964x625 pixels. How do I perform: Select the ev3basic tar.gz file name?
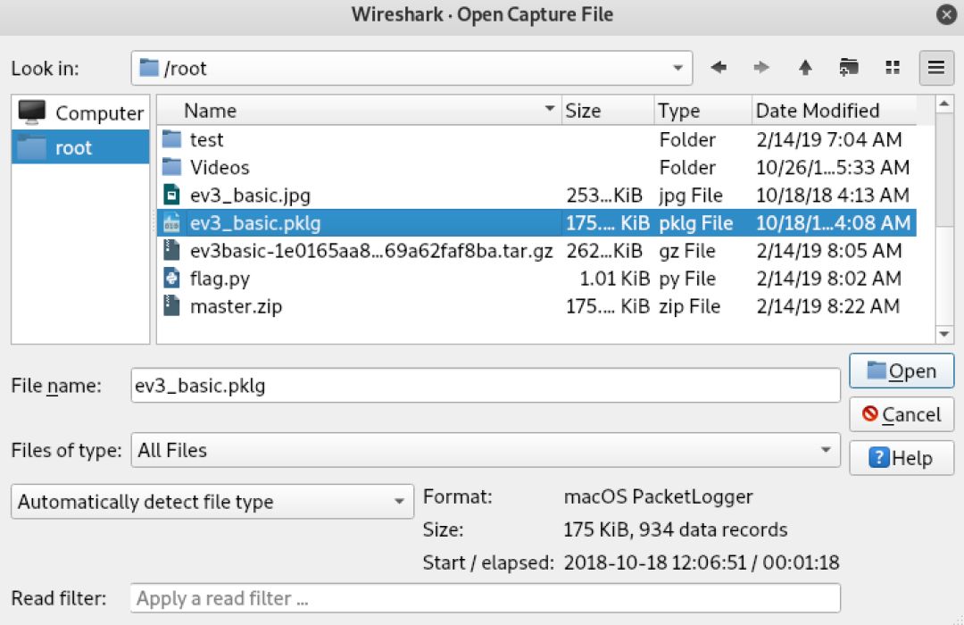click(371, 250)
